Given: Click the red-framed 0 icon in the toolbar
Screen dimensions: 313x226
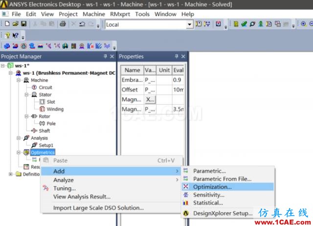Looking at the screenshot, I should (x=218, y=24).
